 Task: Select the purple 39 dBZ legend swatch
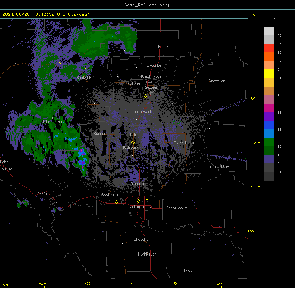[x=269, y=117]
